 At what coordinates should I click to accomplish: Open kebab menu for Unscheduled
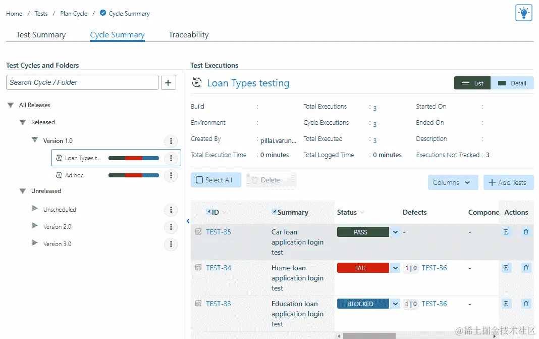click(171, 210)
